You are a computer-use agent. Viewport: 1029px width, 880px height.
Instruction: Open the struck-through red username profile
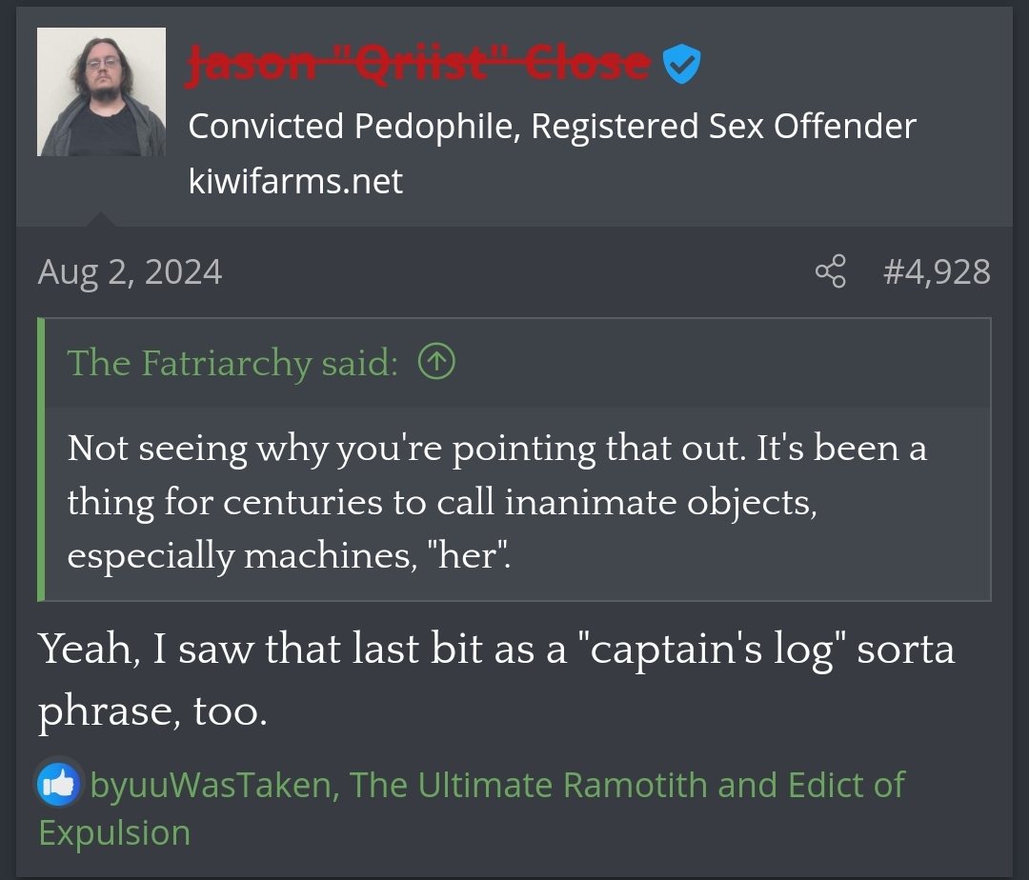tap(418, 65)
